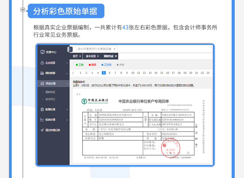Viewport: 244px width, 178px height.
Task: Collapse the sidebar with the arrow button
Action: (70, 49)
